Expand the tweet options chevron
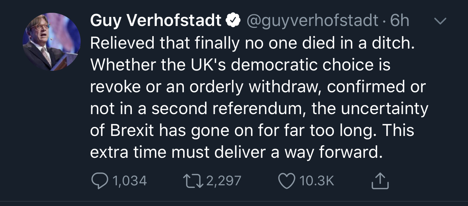 439,21
